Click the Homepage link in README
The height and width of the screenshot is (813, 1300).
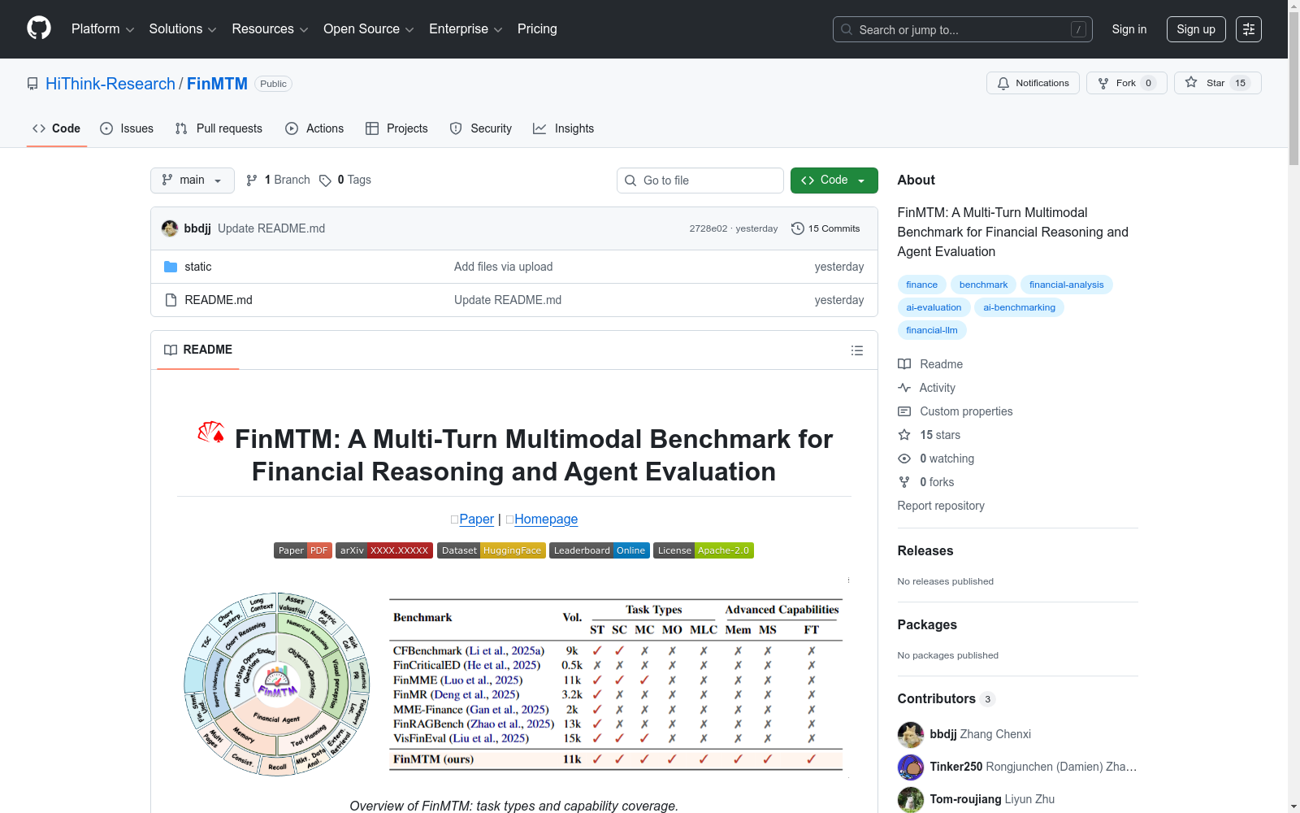(x=546, y=520)
